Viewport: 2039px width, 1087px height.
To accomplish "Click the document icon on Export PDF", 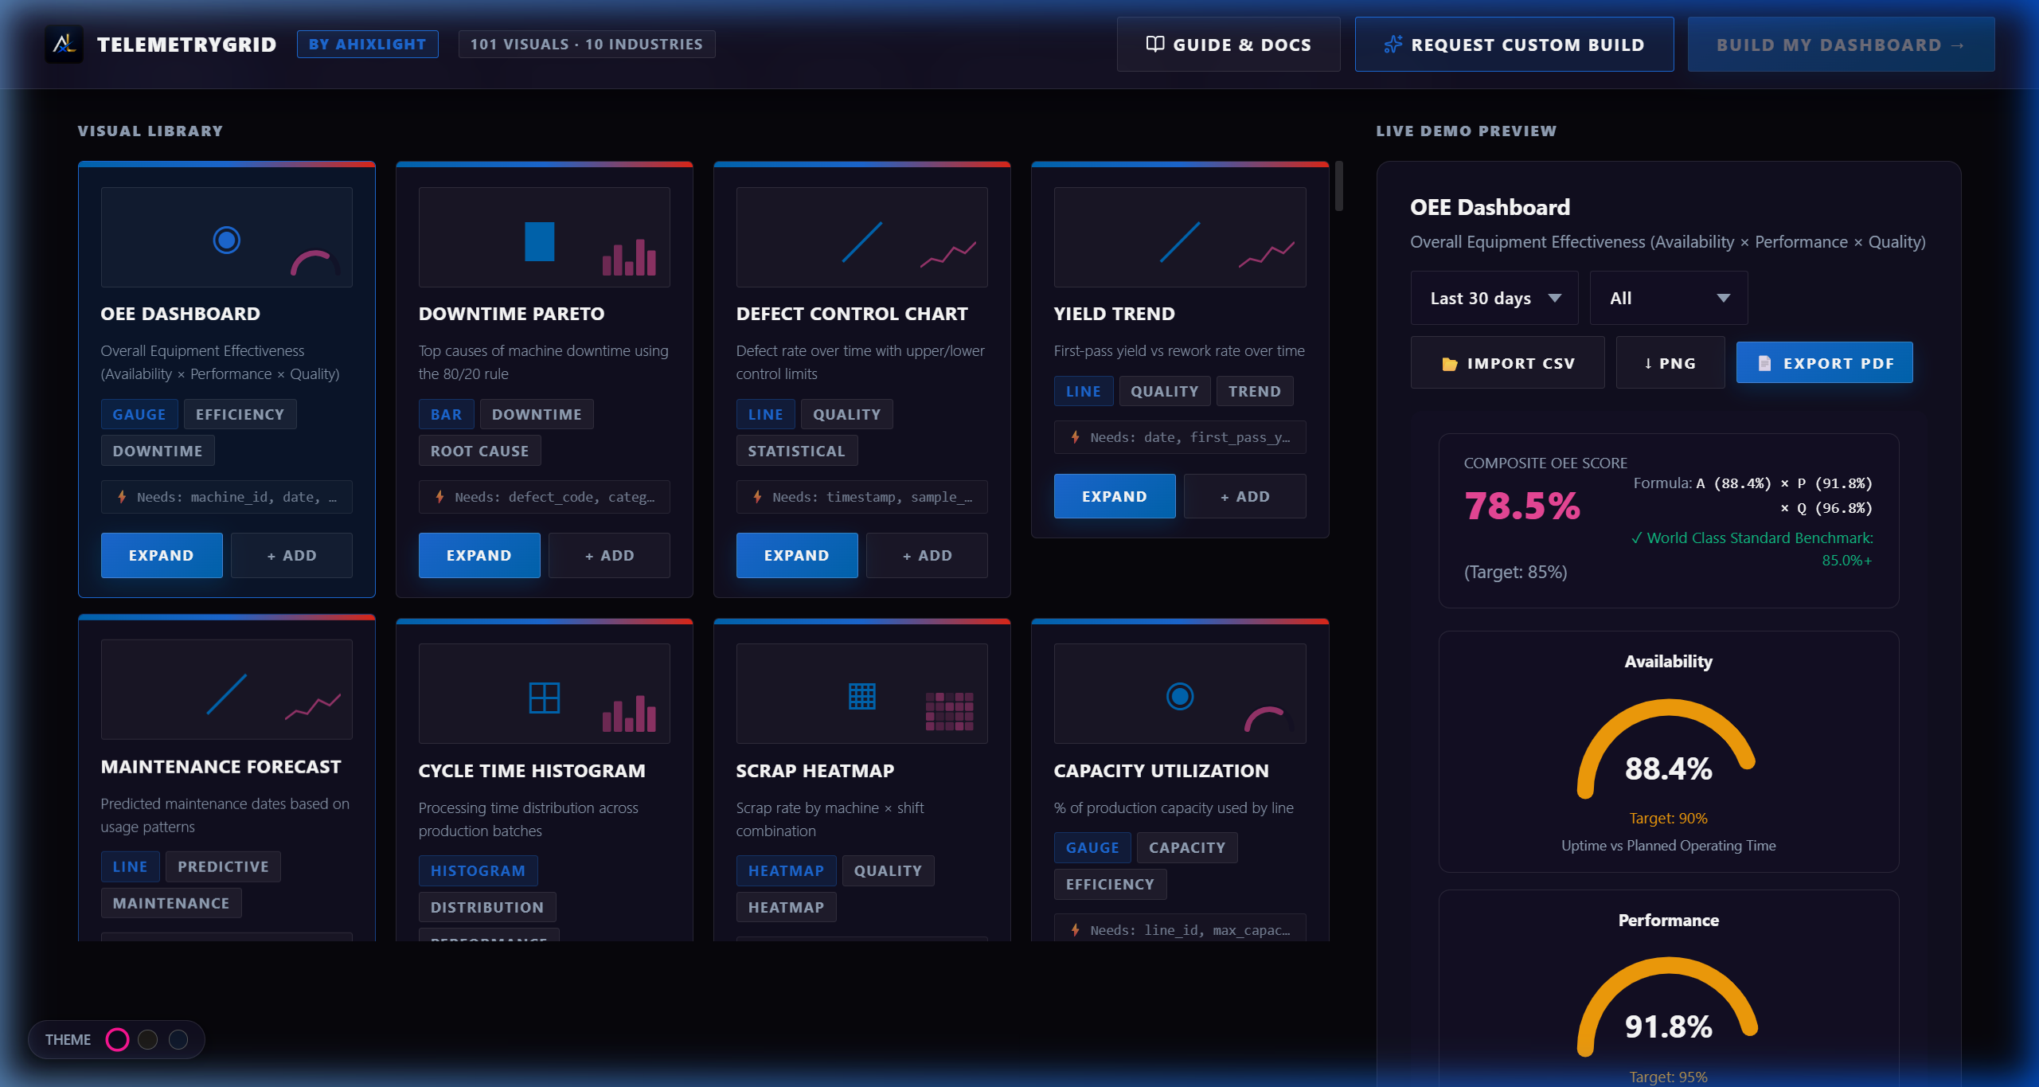I will coord(1764,363).
